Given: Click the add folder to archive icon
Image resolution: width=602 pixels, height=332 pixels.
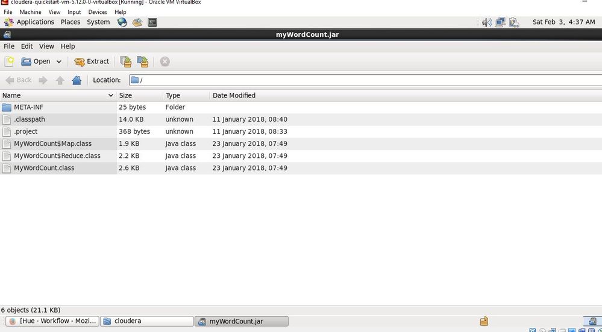Looking at the screenshot, I should click(142, 61).
